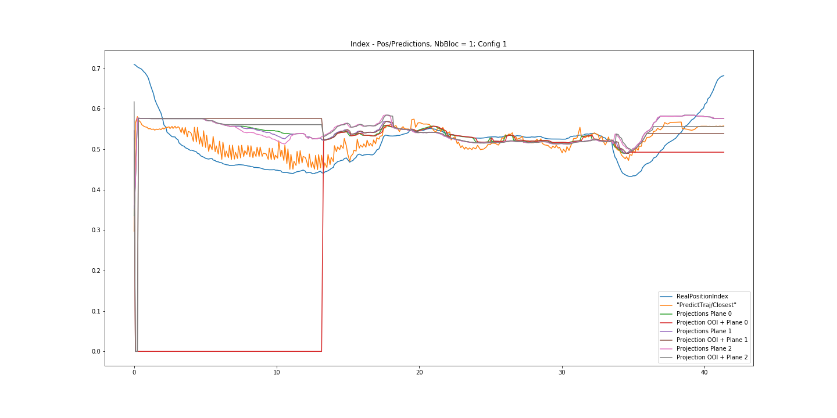Click the y-axis tick label 0.3
Screen dimensions: 837x418
click(x=96, y=230)
